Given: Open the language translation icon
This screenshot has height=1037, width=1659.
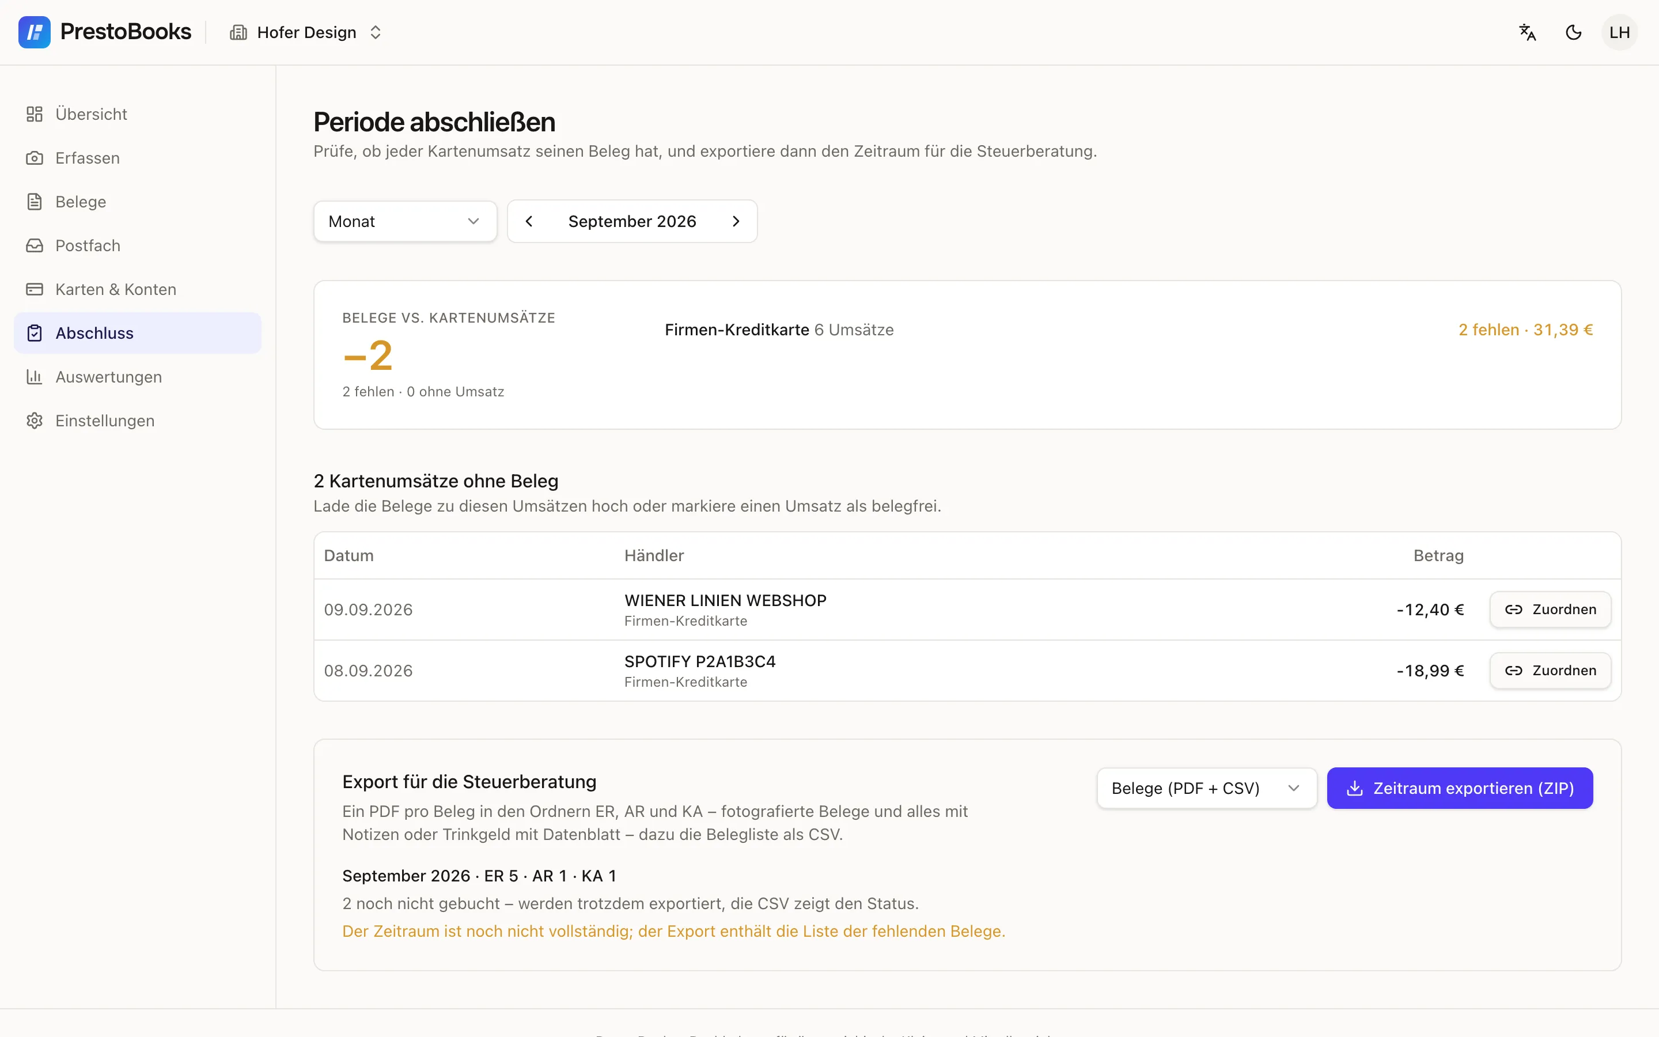Looking at the screenshot, I should [x=1528, y=32].
